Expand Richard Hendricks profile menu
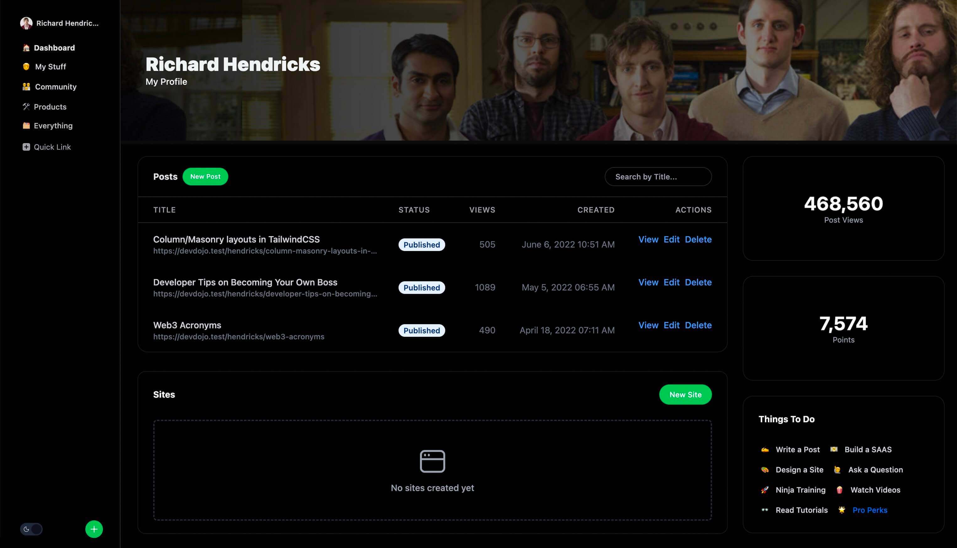Viewport: 957px width, 548px height. pyautogui.click(x=60, y=22)
